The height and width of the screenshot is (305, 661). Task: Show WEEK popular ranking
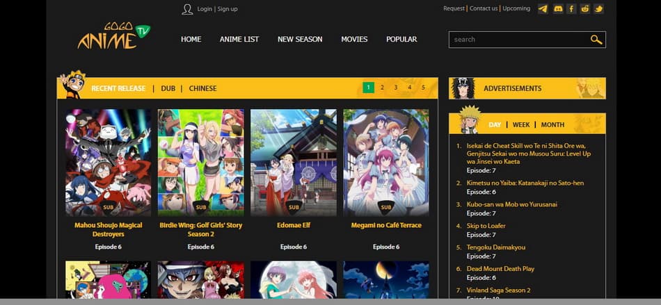pos(521,124)
